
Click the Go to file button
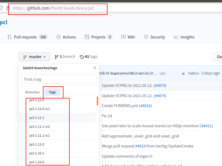coord(217,56)
